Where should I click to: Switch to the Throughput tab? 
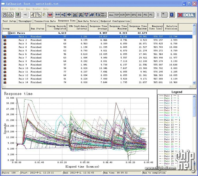pos(25,21)
